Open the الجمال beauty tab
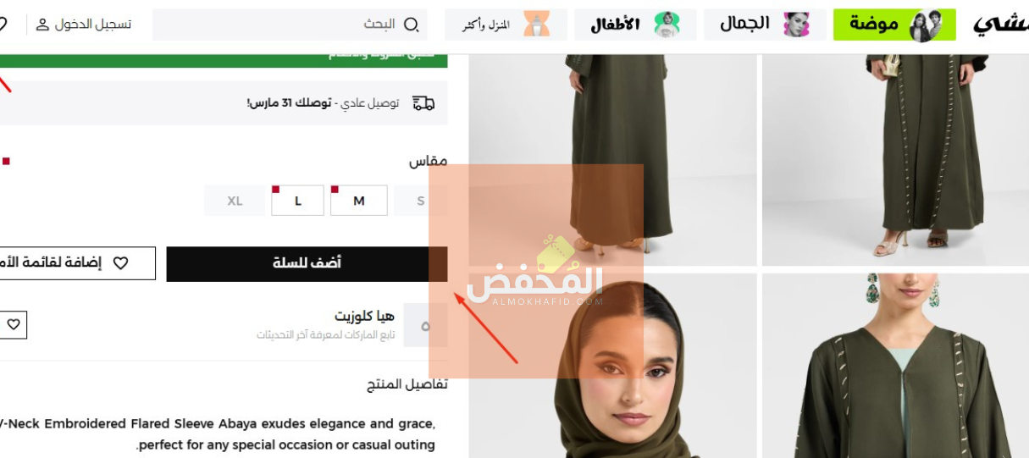The height and width of the screenshot is (458, 1029). 765,25
